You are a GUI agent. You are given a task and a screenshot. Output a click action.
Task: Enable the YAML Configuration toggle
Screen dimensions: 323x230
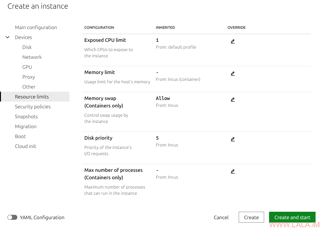pos(12,217)
